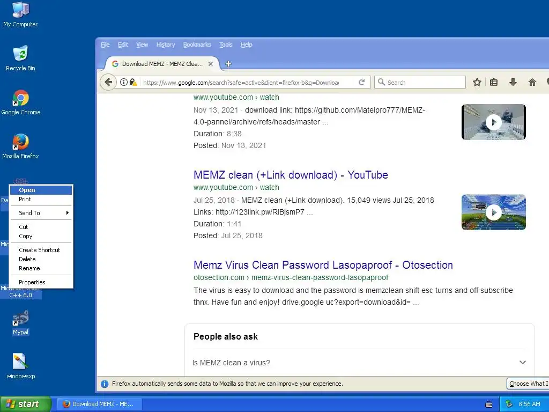Click otosection.com breadcrumb URL
Viewport: 549px width, 412px height.
coord(291,277)
